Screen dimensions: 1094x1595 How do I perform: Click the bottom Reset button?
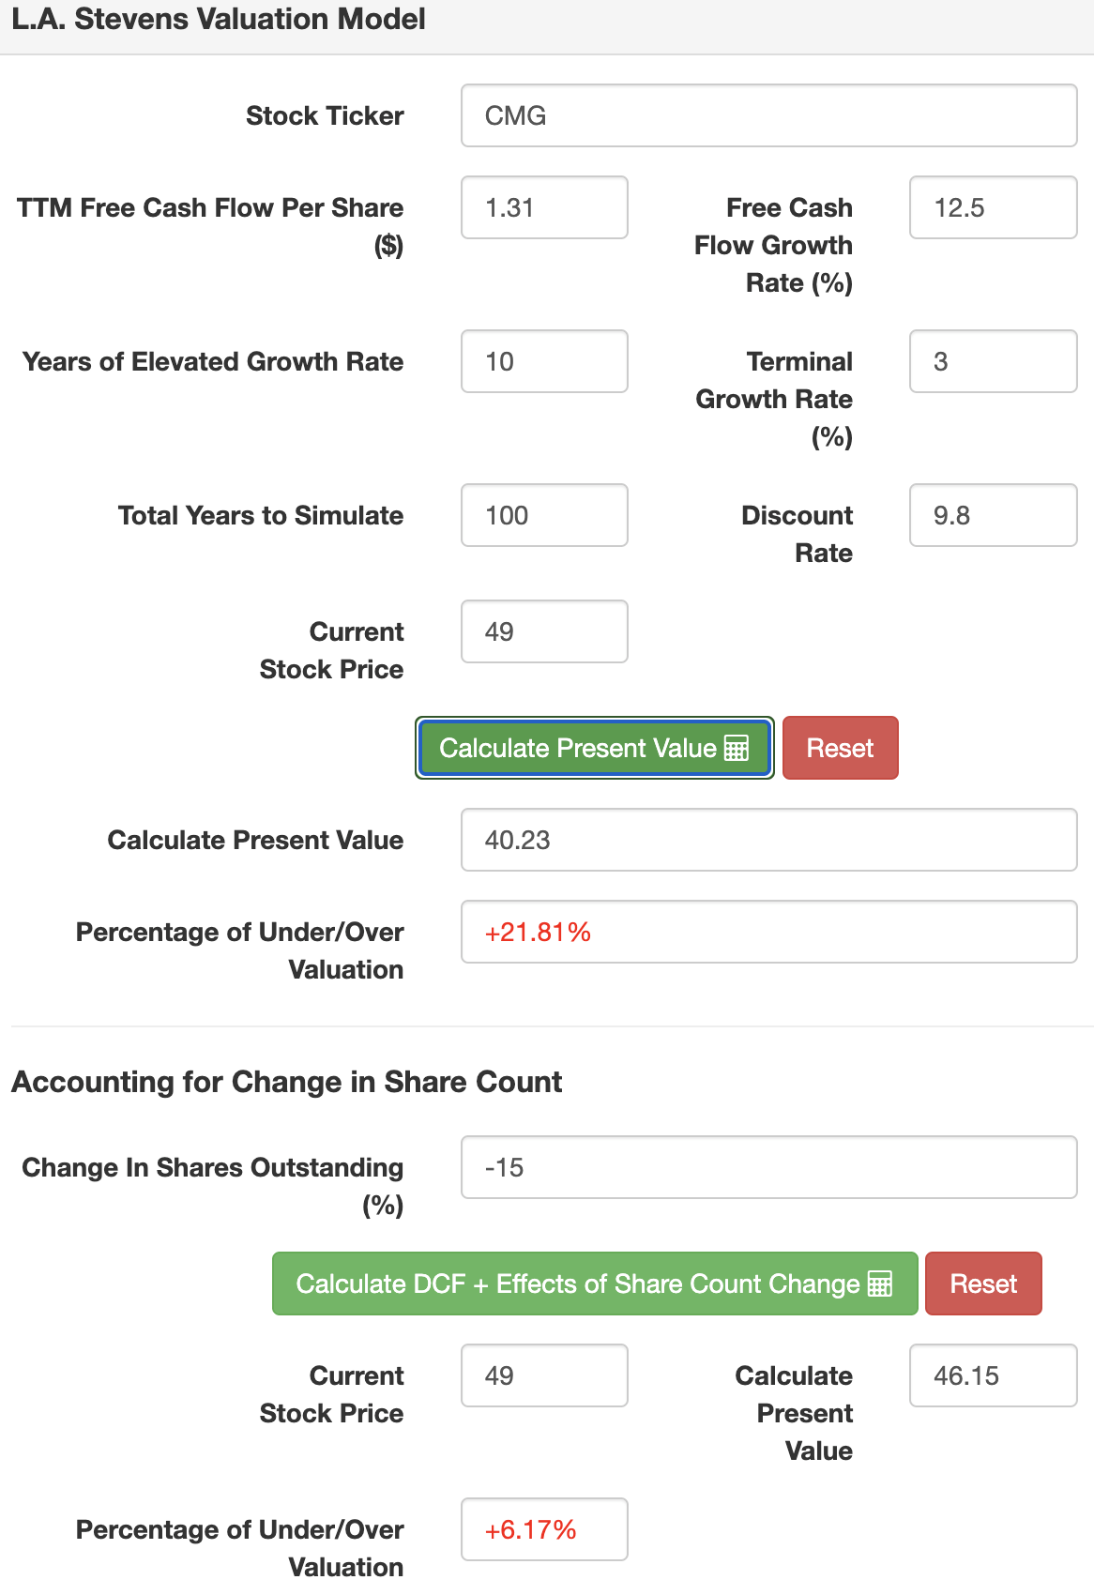pos(982,1284)
